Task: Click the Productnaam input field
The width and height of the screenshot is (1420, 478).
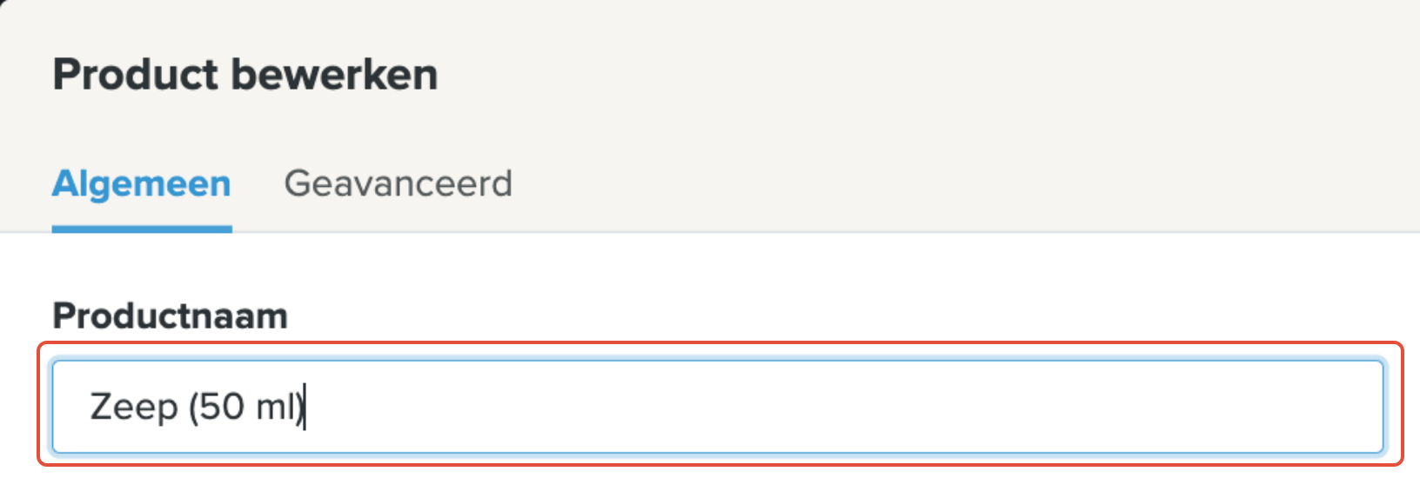Action: click(717, 407)
